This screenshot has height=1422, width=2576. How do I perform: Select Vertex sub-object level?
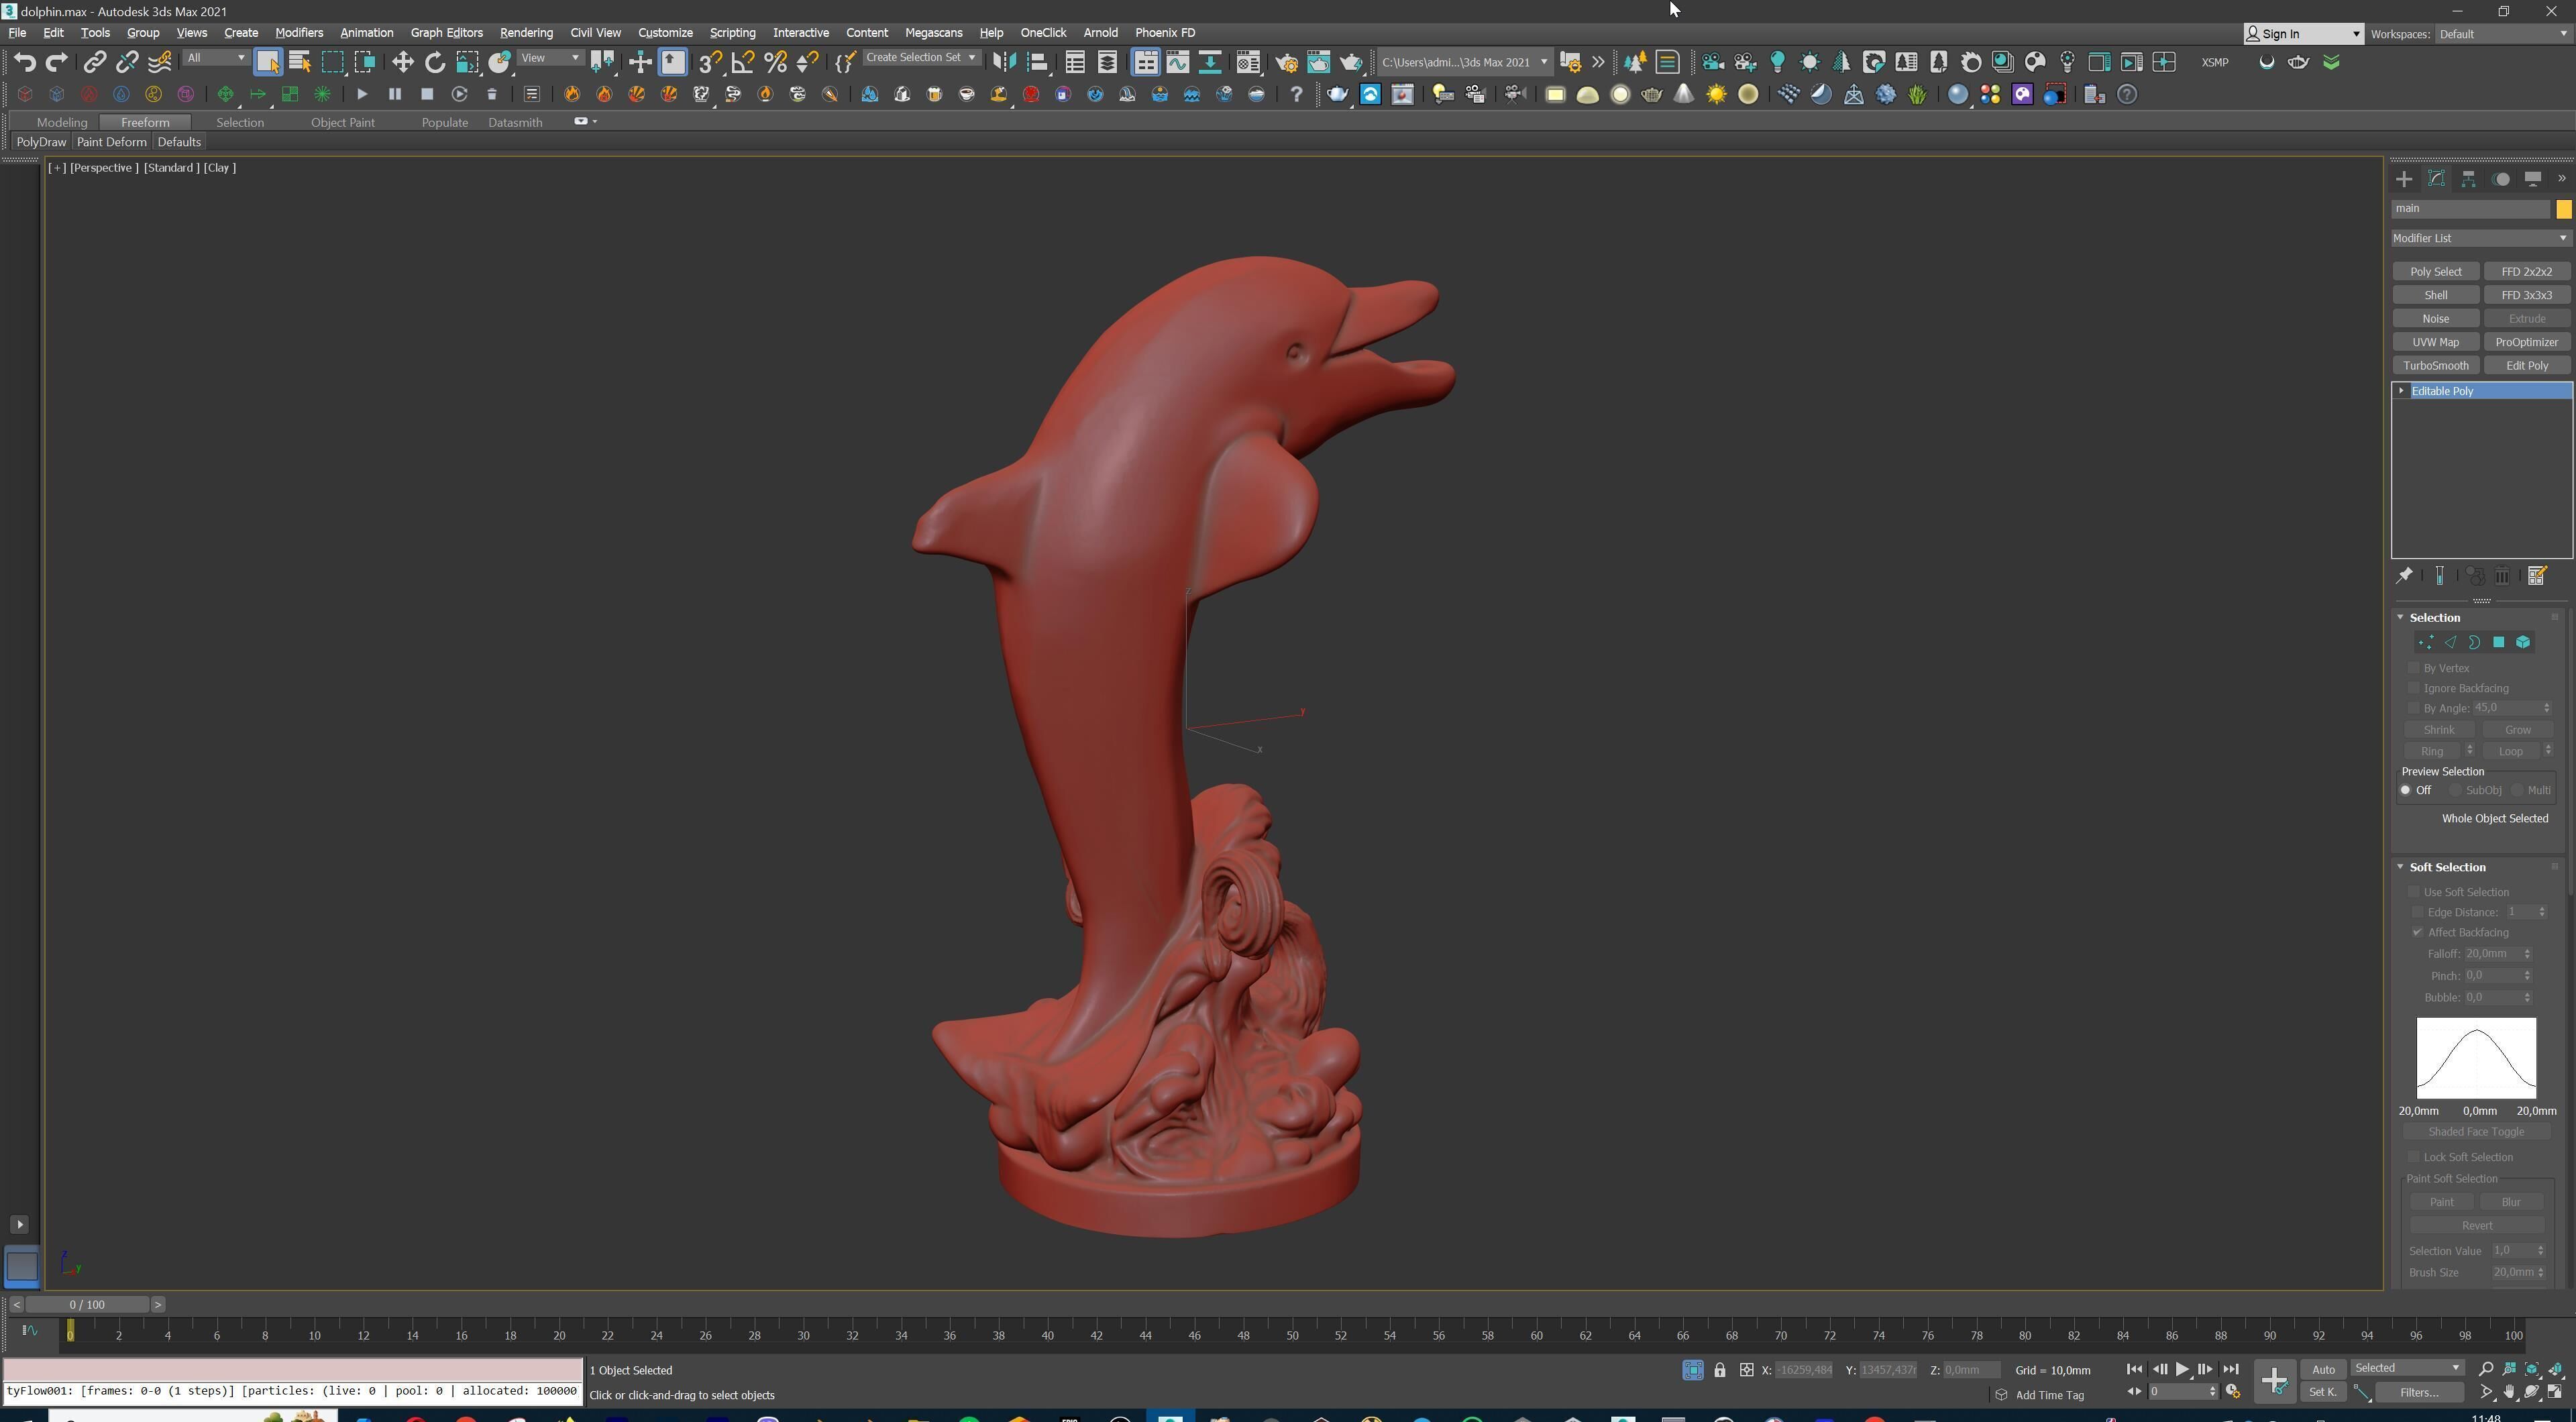2426,642
